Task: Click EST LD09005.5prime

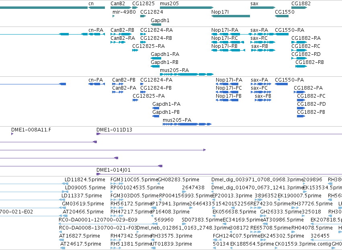Action: coord(85,188)
